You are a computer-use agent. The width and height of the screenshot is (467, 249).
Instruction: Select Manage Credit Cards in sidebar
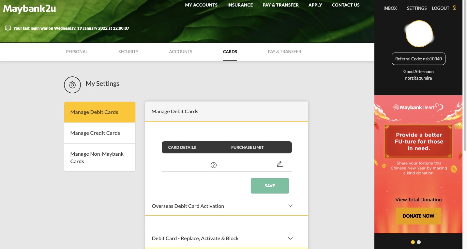pyautogui.click(x=100, y=133)
